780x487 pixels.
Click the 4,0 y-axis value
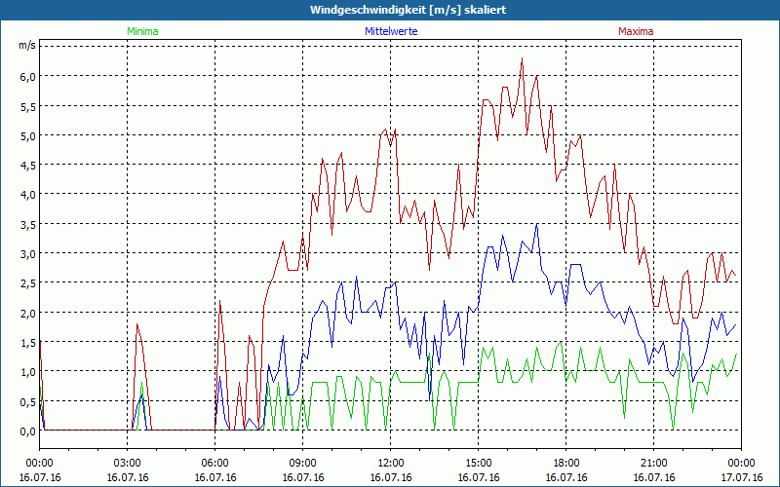coord(28,195)
